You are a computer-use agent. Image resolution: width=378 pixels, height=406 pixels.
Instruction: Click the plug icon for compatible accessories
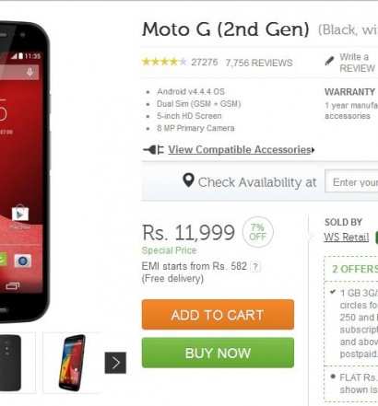coord(153,150)
